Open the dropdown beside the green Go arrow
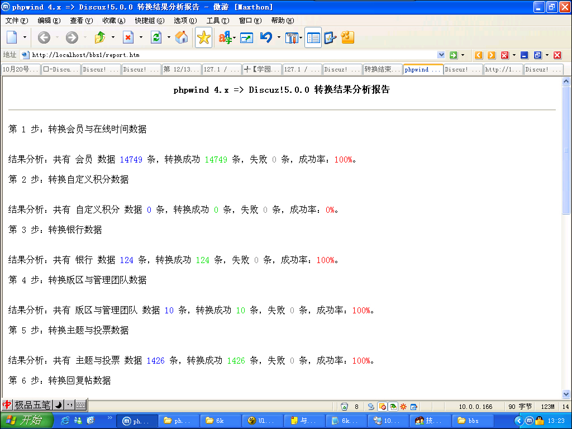Image resolution: width=572 pixels, height=429 pixels. [463, 55]
